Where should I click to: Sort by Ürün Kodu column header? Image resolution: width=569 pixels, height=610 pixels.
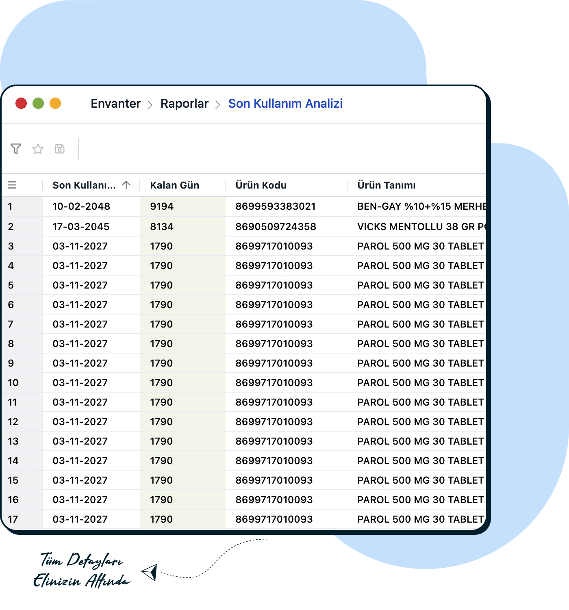point(261,185)
